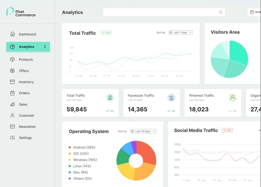Click inside the top search field
This screenshot has width=261, height=187.
pyautogui.click(x=164, y=12)
